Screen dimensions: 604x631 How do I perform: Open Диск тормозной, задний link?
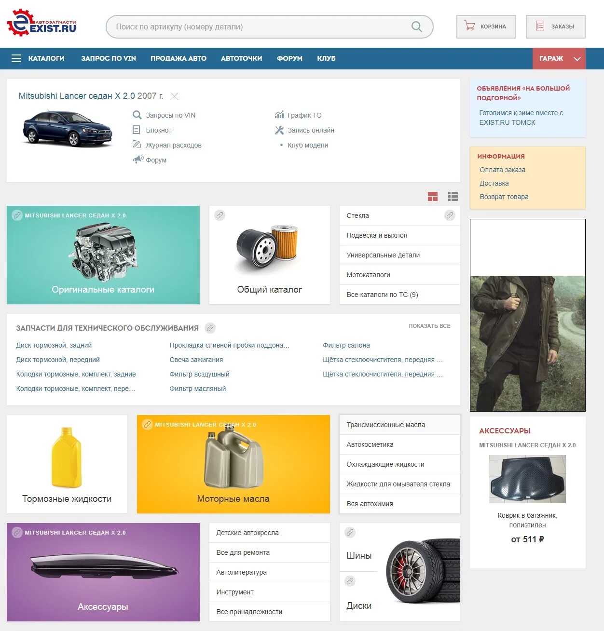point(54,345)
